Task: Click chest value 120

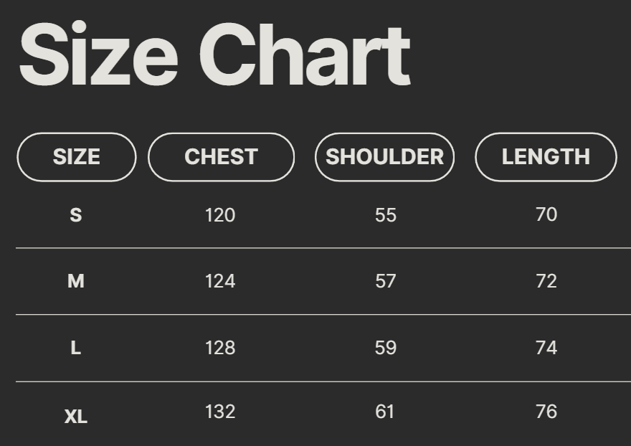Action: tap(220, 215)
